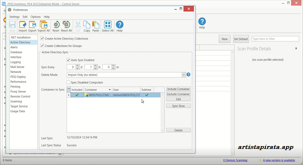Toggle Create Active Directory Collections checkbox

click(x=42, y=39)
